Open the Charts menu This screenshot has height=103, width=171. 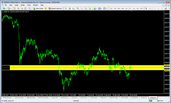click(x=23, y=5)
